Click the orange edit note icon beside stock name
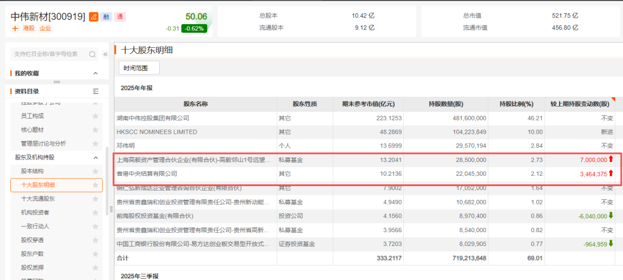This screenshot has height=280, width=623. [94, 17]
